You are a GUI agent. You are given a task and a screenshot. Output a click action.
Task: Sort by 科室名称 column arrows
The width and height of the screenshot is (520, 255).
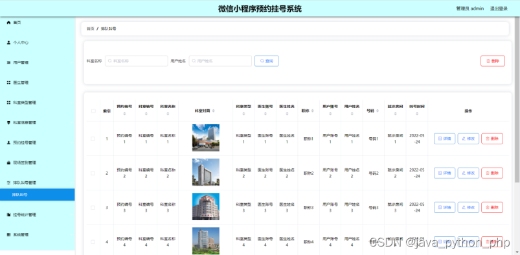click(x=168, y=114)
